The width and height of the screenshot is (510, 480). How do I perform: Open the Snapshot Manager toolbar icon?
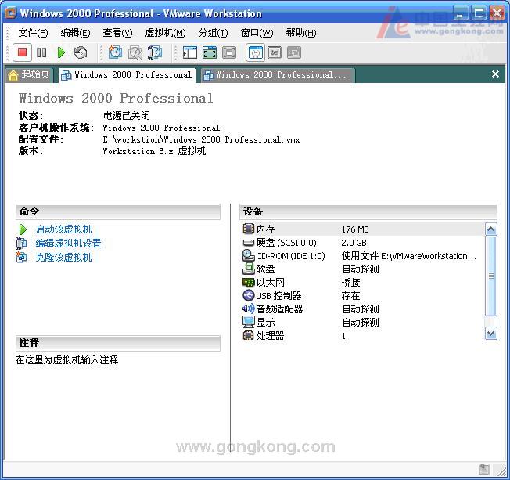tap(155, 52)
